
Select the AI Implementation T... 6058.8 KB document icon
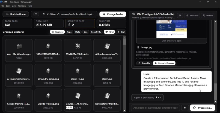(19, 71)
